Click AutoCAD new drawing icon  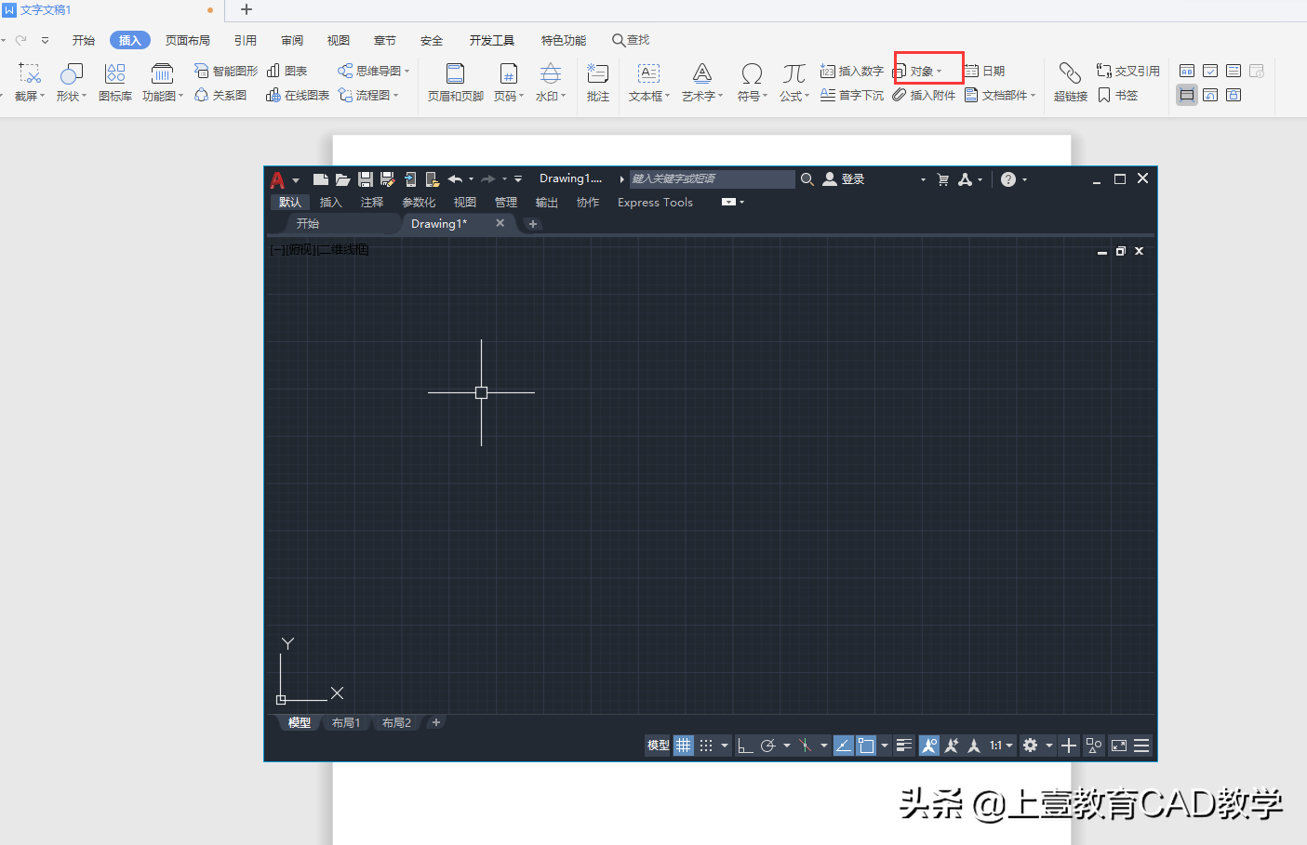pyautogui.click(x=321, y=179)
